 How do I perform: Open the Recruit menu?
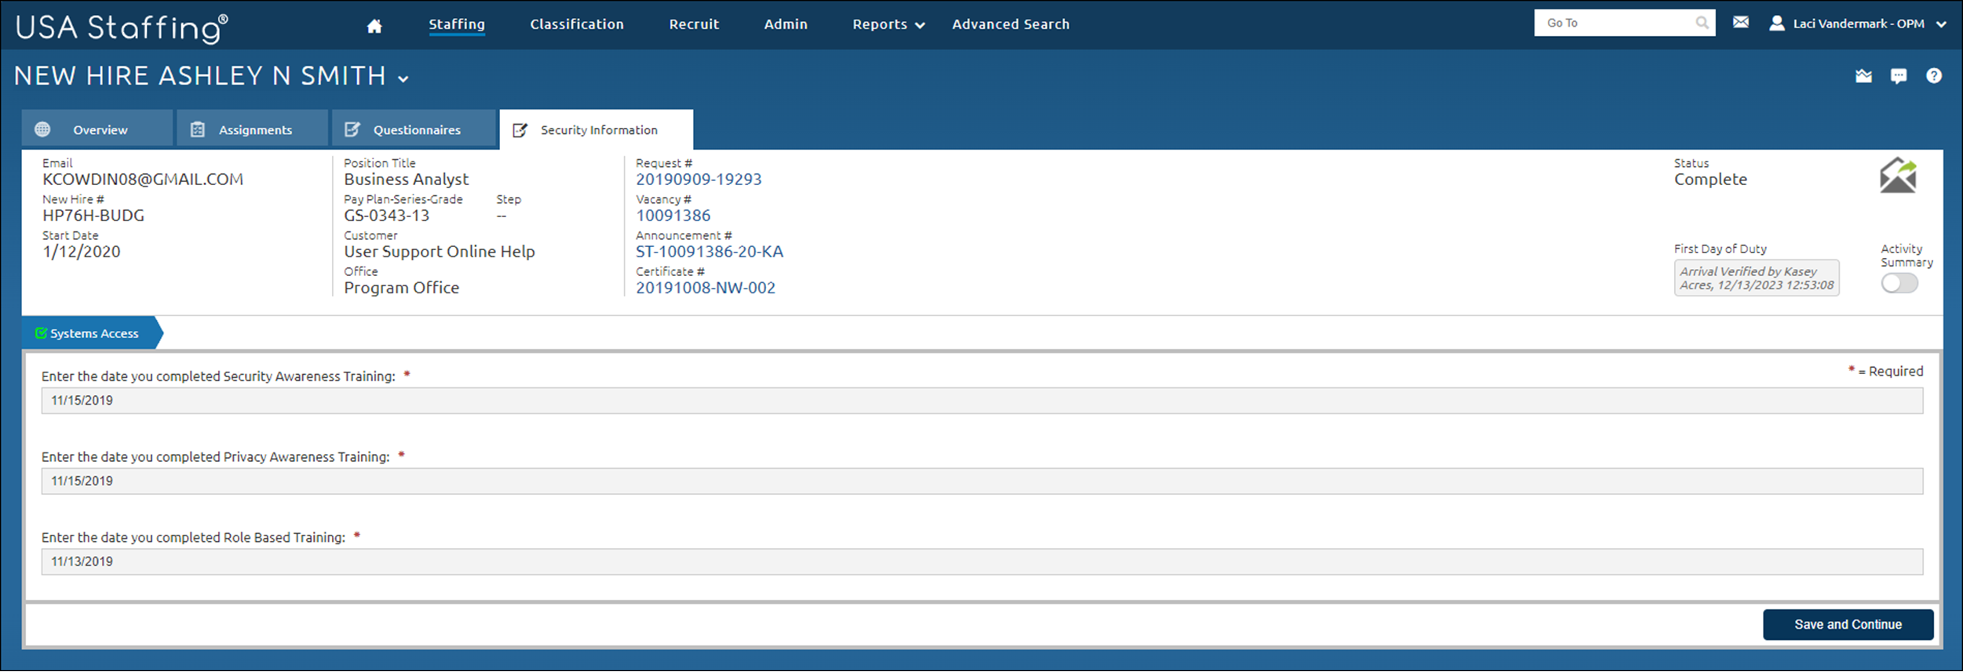(x=694, y=24)
